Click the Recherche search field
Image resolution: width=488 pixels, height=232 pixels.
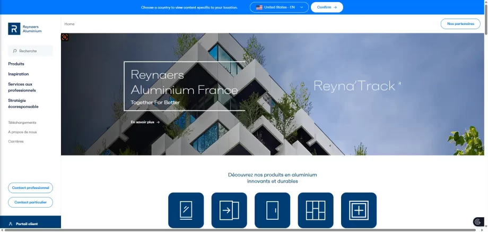[31, 51]
